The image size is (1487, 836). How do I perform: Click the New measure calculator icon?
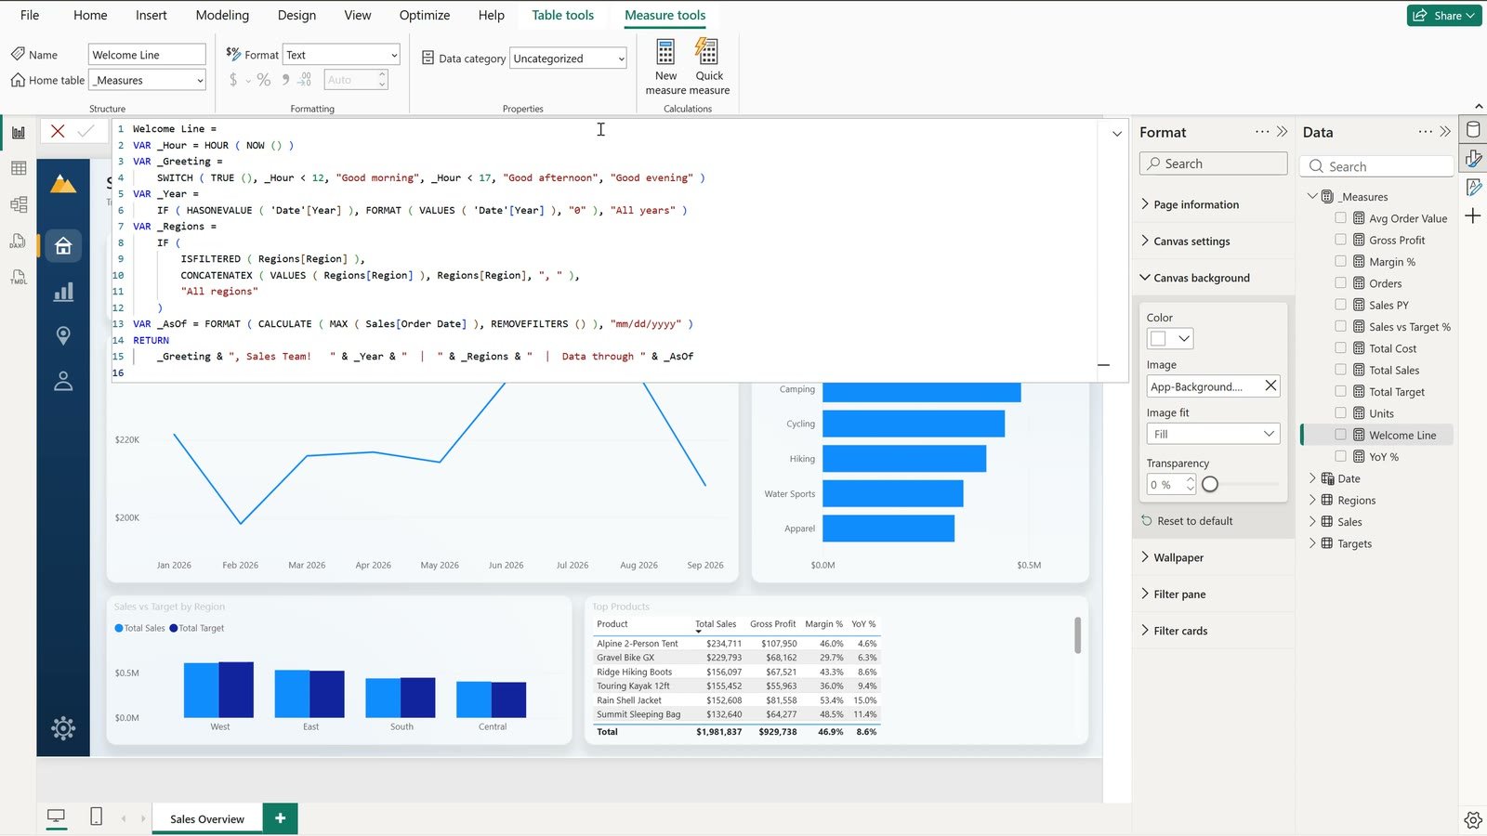pos(665,52)
